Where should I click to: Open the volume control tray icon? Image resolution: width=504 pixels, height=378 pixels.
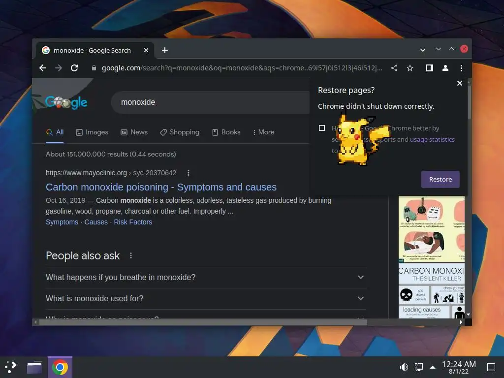[404, 367]
